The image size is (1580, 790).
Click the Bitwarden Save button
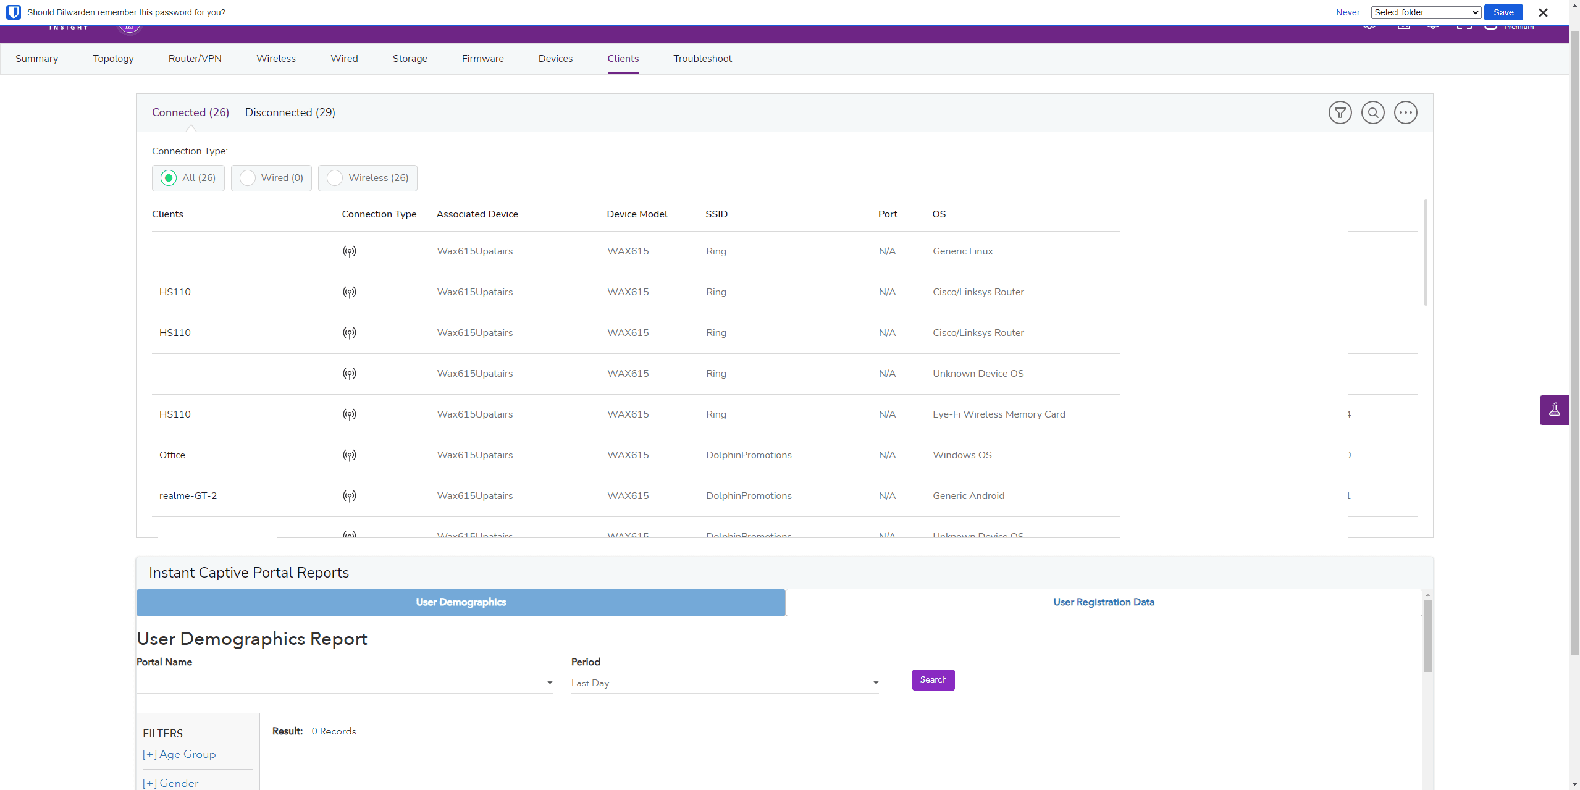click(1503, 12)
